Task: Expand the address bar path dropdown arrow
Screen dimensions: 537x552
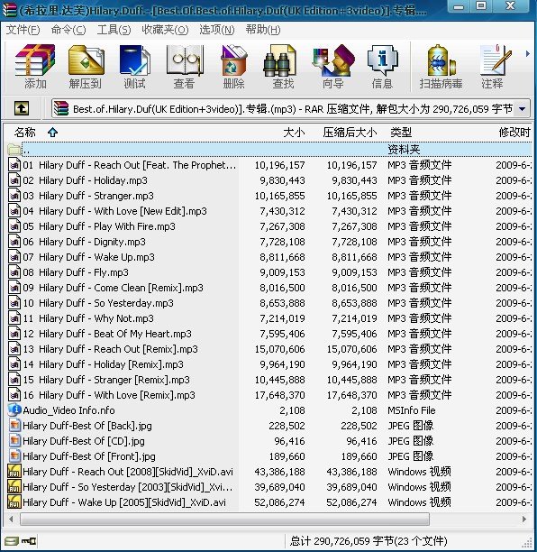Action: [x=523, y=109]
